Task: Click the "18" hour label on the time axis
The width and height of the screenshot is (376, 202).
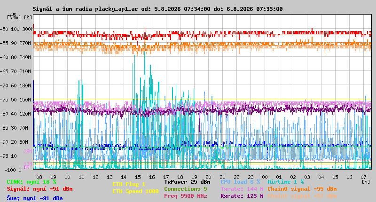Action: (x=180, y=177)
